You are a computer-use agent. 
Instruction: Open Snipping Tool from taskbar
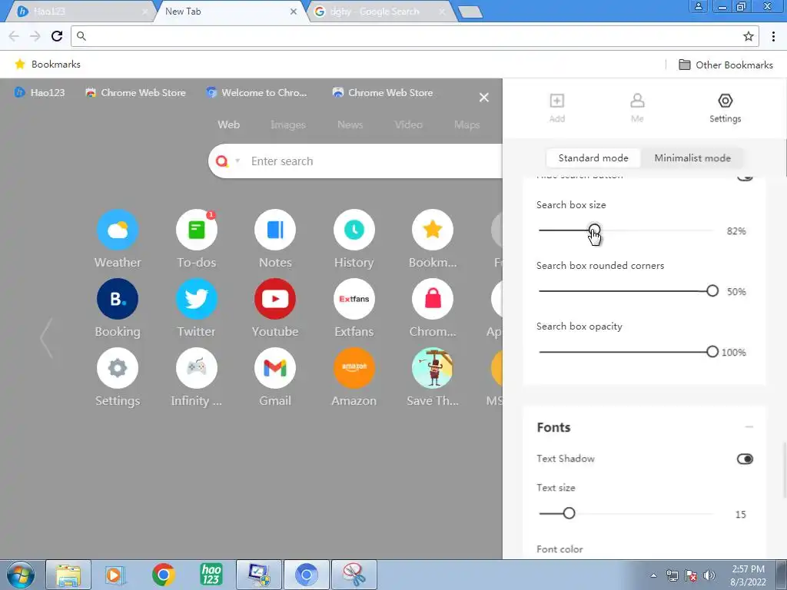pos(354,575)
